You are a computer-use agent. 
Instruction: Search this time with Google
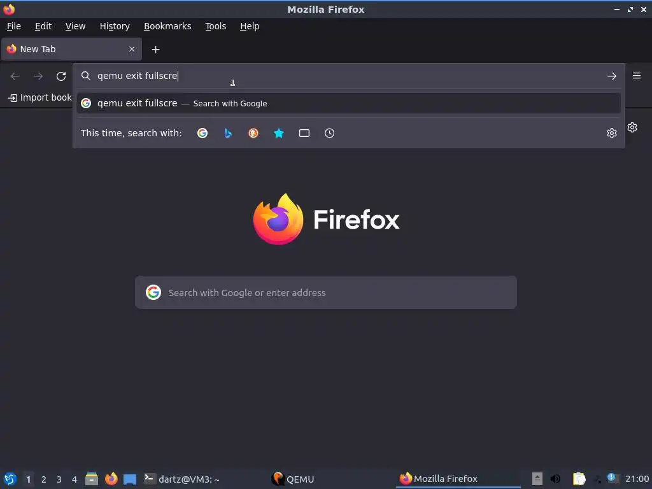click(x=202, y=133)
